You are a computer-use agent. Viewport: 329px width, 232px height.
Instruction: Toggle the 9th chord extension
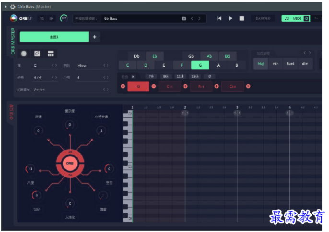coord(166,76)
